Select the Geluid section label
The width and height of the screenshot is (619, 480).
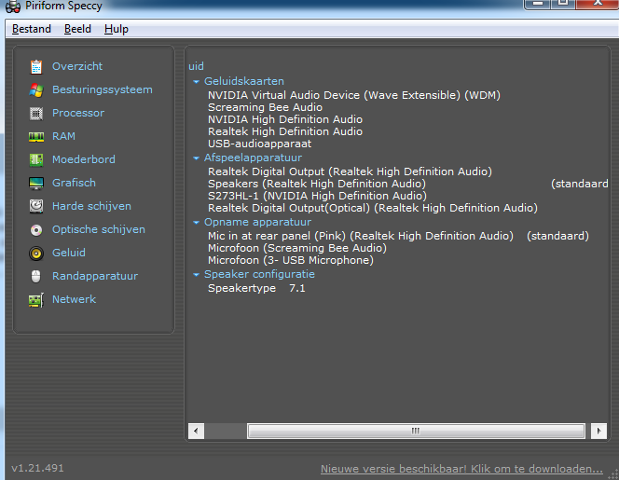click(x=69, y=253)
